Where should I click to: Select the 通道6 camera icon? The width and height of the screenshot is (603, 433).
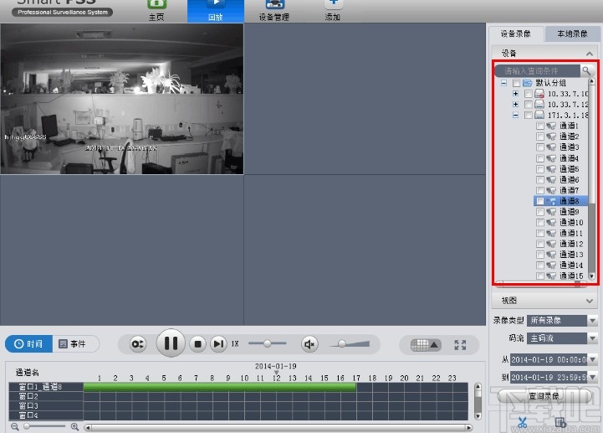click(x=551, y=179)
